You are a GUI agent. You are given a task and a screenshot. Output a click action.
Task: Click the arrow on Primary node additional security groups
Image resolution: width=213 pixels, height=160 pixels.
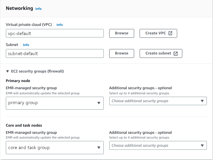point(202,101)
